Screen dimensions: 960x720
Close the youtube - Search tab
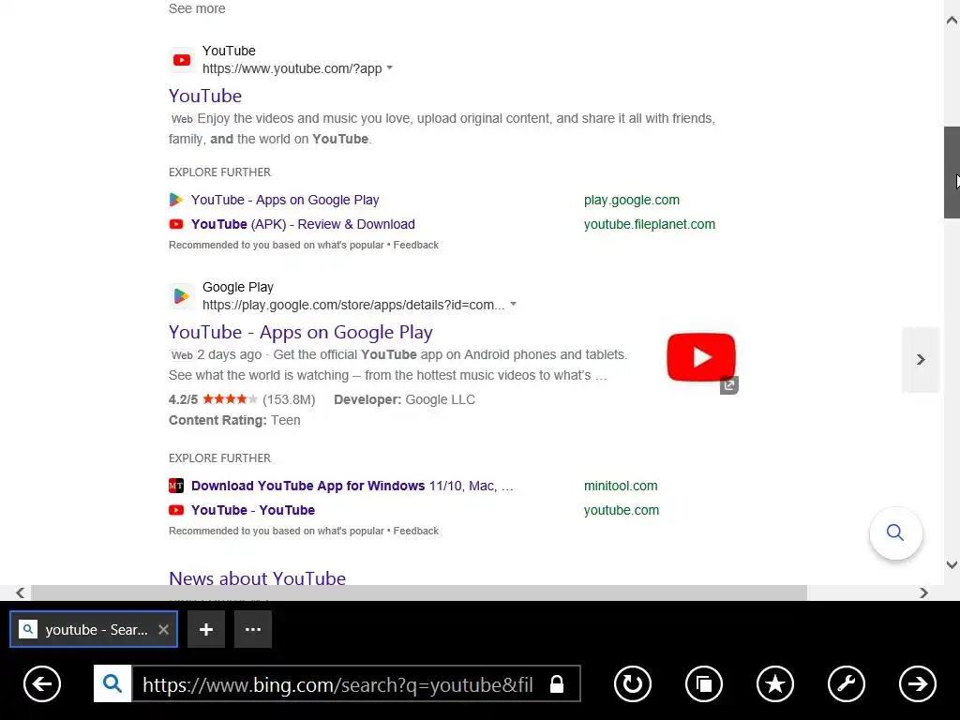[163, 629]
